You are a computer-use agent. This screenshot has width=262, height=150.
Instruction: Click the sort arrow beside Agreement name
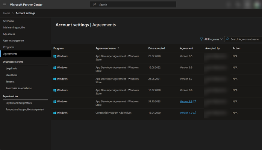point(118,48)
